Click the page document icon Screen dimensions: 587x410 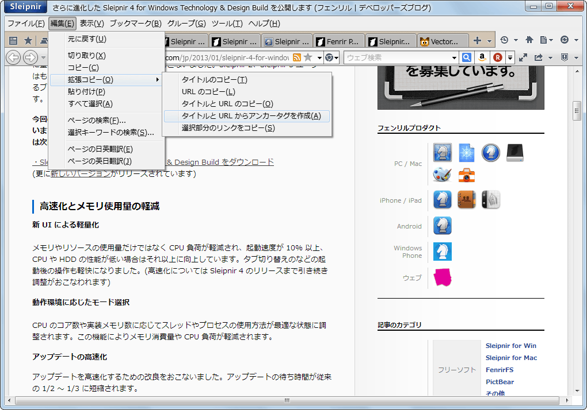coord(544,40)
